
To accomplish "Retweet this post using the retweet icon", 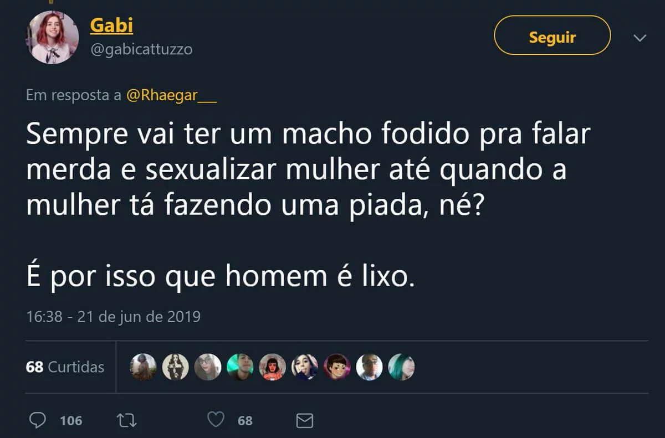I will click(127, 420).
